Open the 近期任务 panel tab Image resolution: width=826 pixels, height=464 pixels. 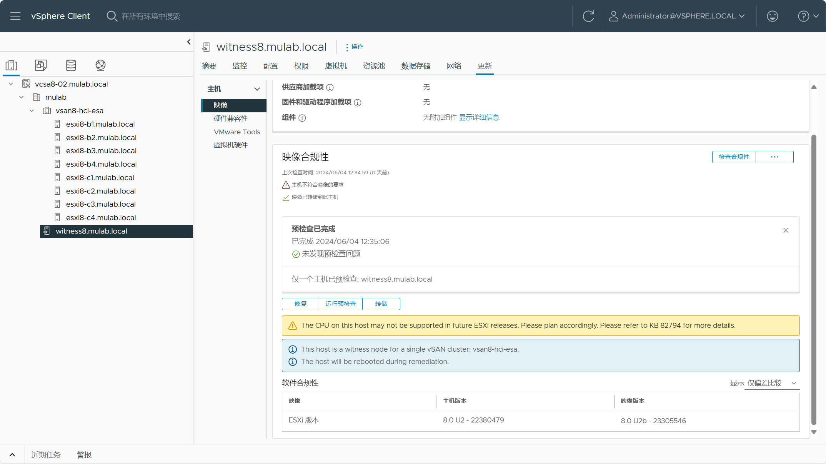tap(46, 455)
